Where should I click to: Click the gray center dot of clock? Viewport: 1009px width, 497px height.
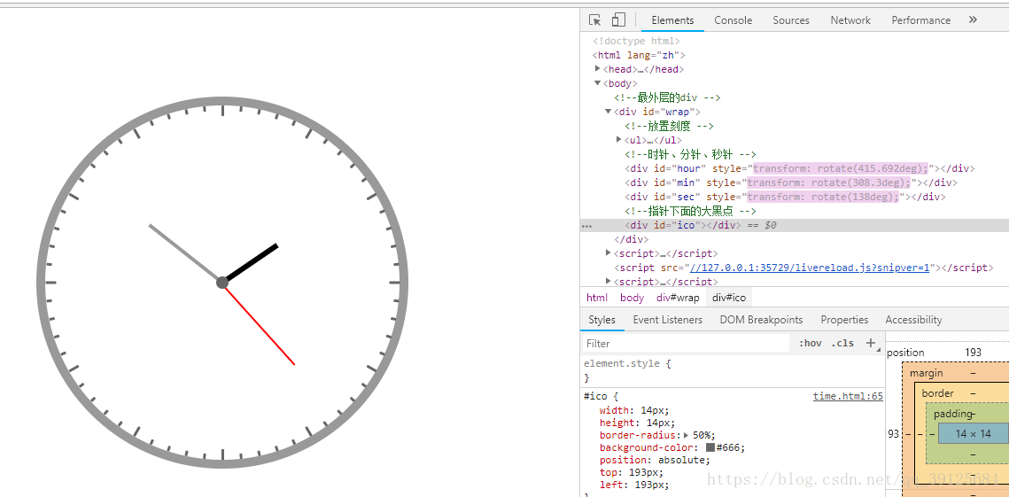coord(222,283)
